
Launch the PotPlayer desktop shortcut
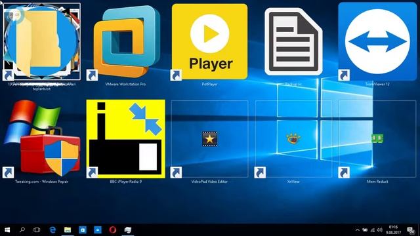pyautogui.click(x=210, y=41)
